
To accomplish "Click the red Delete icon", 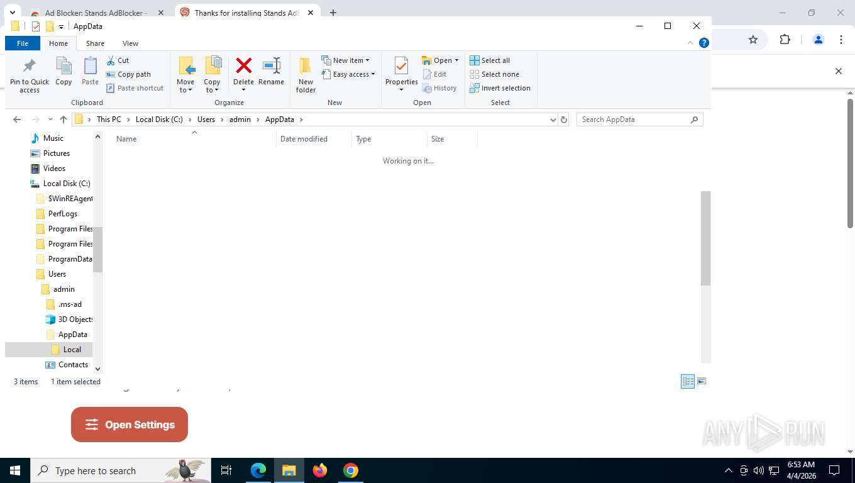I will [243, 66].
